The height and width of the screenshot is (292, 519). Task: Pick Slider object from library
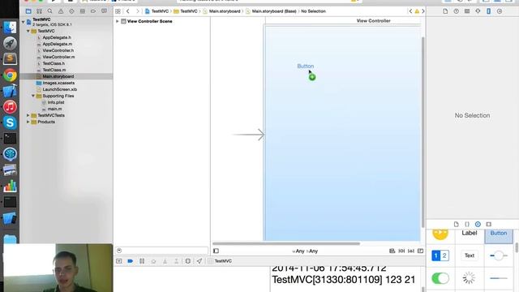tap(499, 255)
